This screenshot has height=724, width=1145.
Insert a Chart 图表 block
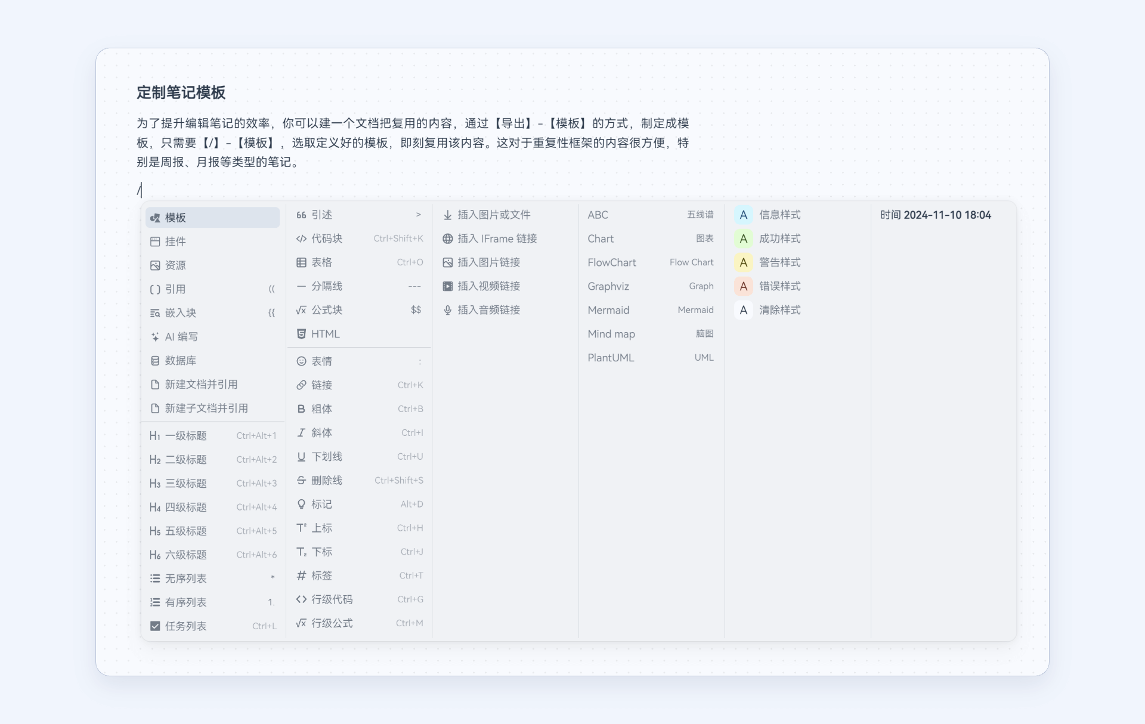pyautogui.click(x=651, y=239)
